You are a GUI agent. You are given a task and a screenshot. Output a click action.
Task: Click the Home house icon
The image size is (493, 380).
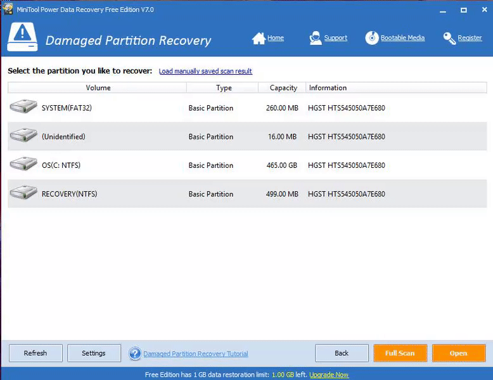click(259, 39)
